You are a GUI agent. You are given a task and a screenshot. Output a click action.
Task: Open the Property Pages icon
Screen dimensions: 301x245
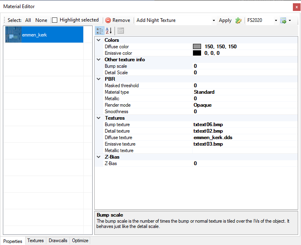tap(121, 30)
